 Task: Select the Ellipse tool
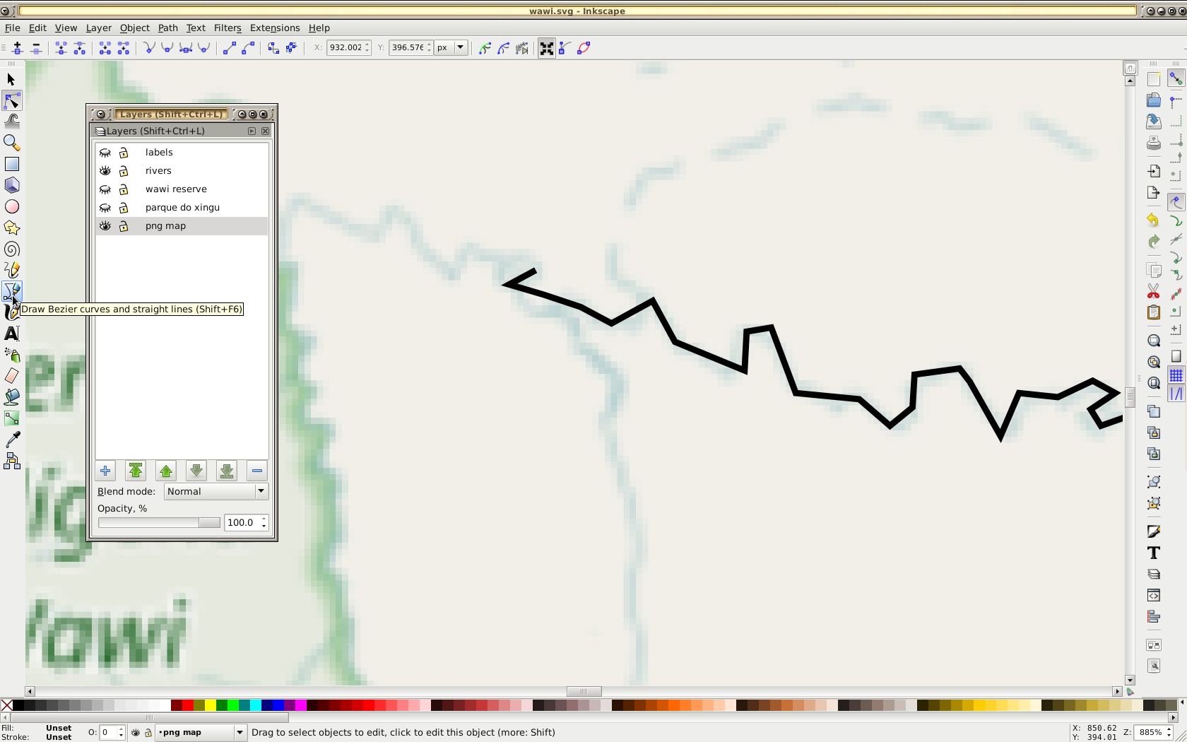pos(12,207)
